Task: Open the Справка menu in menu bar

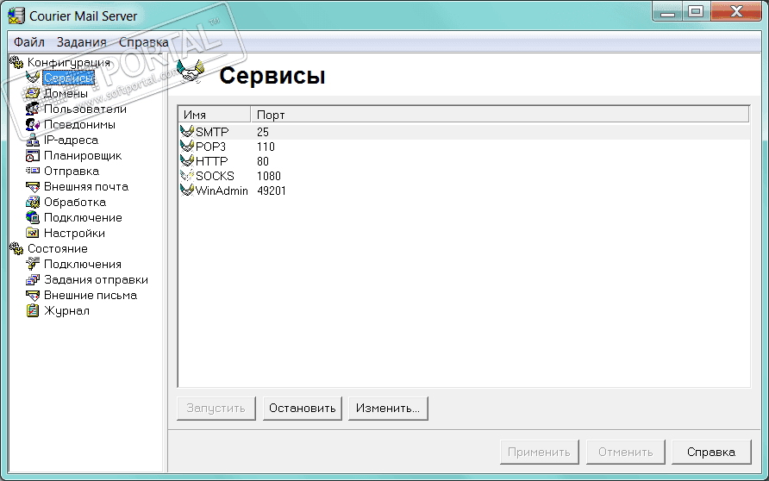Action: (144, 42)
